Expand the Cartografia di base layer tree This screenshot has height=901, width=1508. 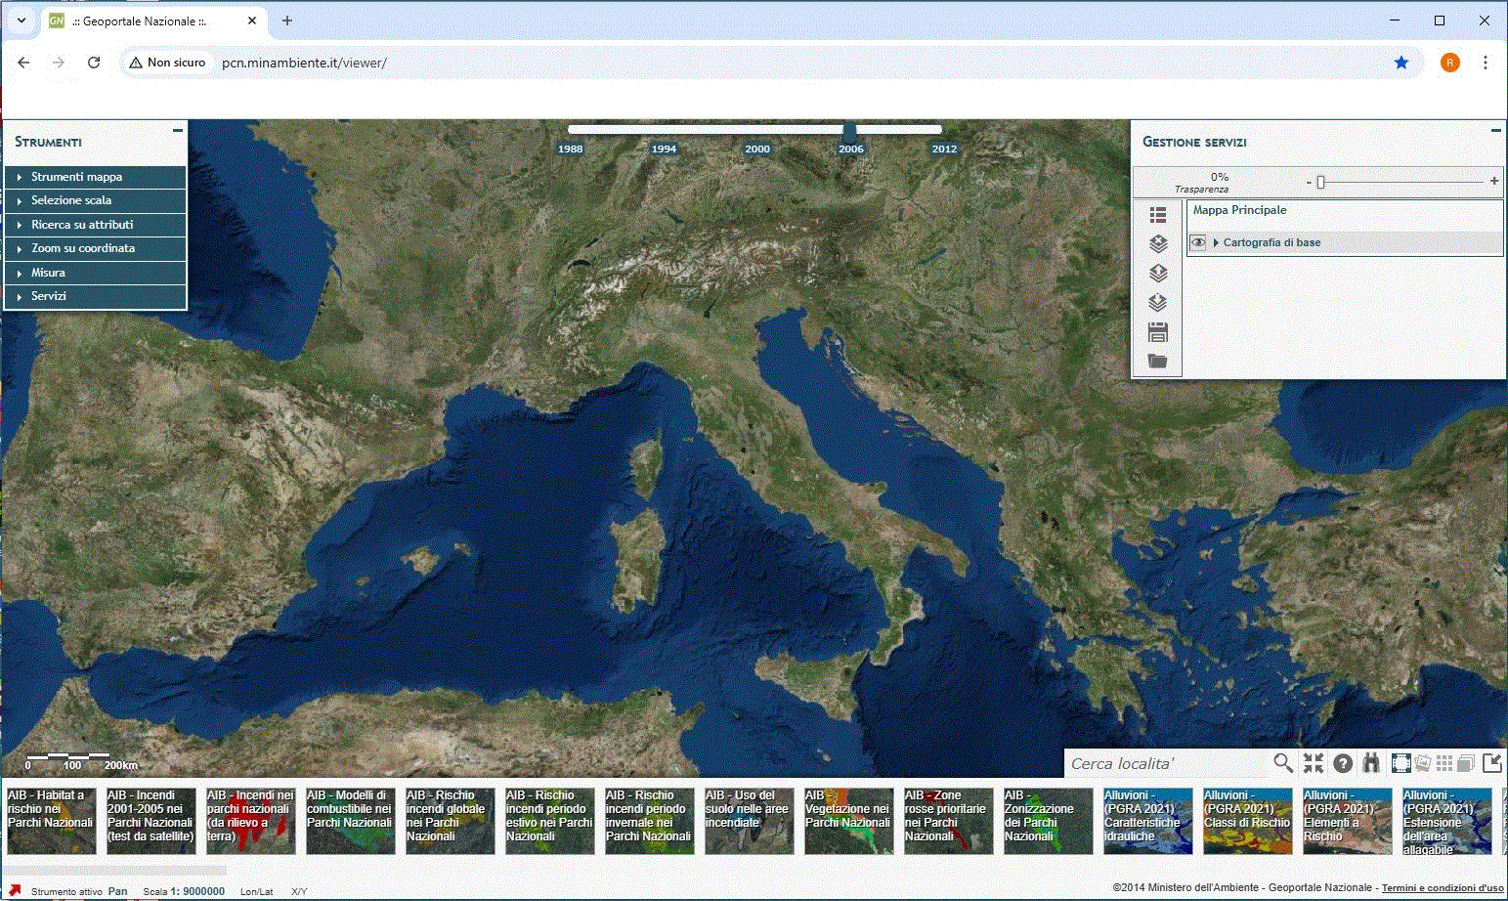1216,242
